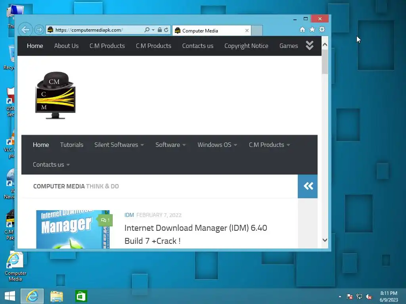Close the Computer Media tab
The width and height of the screenshot is (406, 304).
247,30
